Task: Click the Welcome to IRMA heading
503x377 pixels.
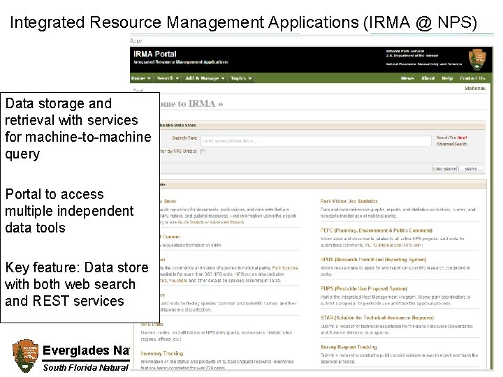Action: [191, 103]
